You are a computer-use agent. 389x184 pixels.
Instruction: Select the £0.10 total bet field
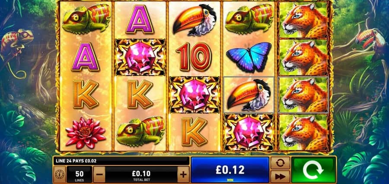[x=141, y=174]
